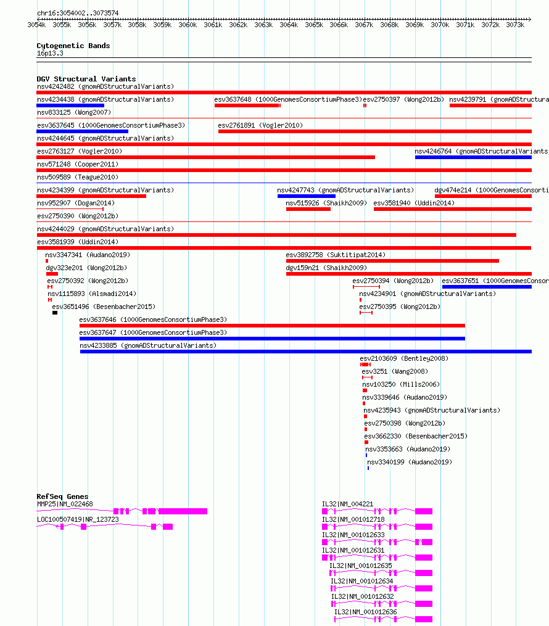Select esv3581939 (Uddin2014) label
The height and width of the screenshot is (626, 549).
78,242
